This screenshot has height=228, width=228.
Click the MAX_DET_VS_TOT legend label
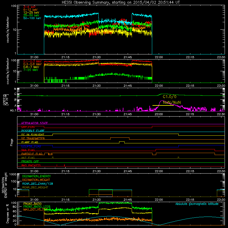pos(35,209)
